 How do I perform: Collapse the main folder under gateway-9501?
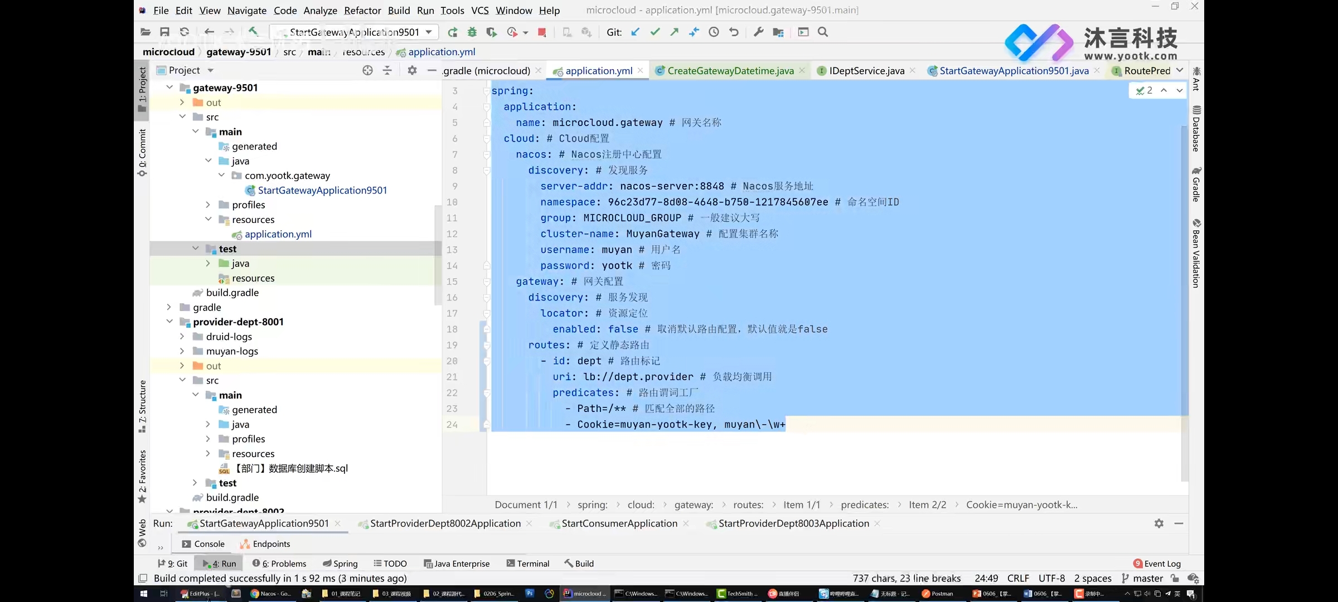tap(196, 132)
